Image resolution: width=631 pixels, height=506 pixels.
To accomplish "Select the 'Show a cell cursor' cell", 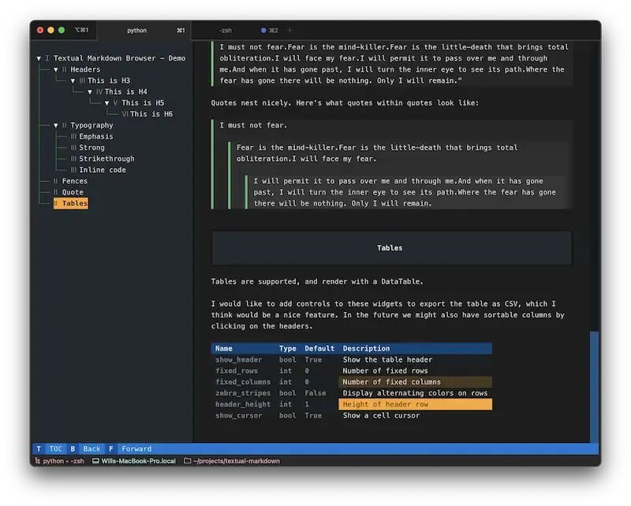I will point(381,415).
